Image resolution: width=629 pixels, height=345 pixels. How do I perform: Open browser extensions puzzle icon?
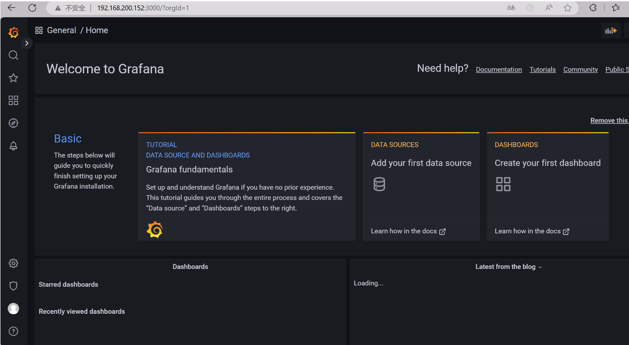pyautogui.click(x=593, y=8)
